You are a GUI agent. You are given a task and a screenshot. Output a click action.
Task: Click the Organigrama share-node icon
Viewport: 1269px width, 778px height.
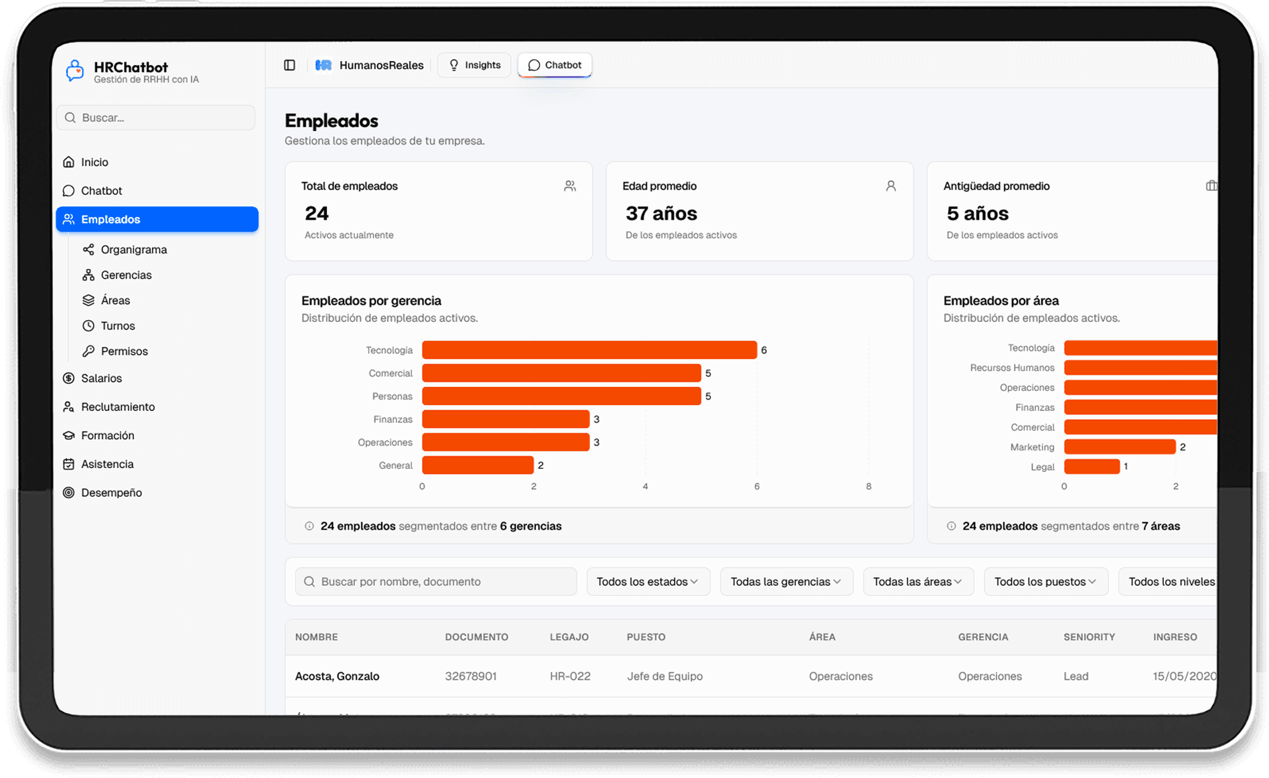point(88,250)
